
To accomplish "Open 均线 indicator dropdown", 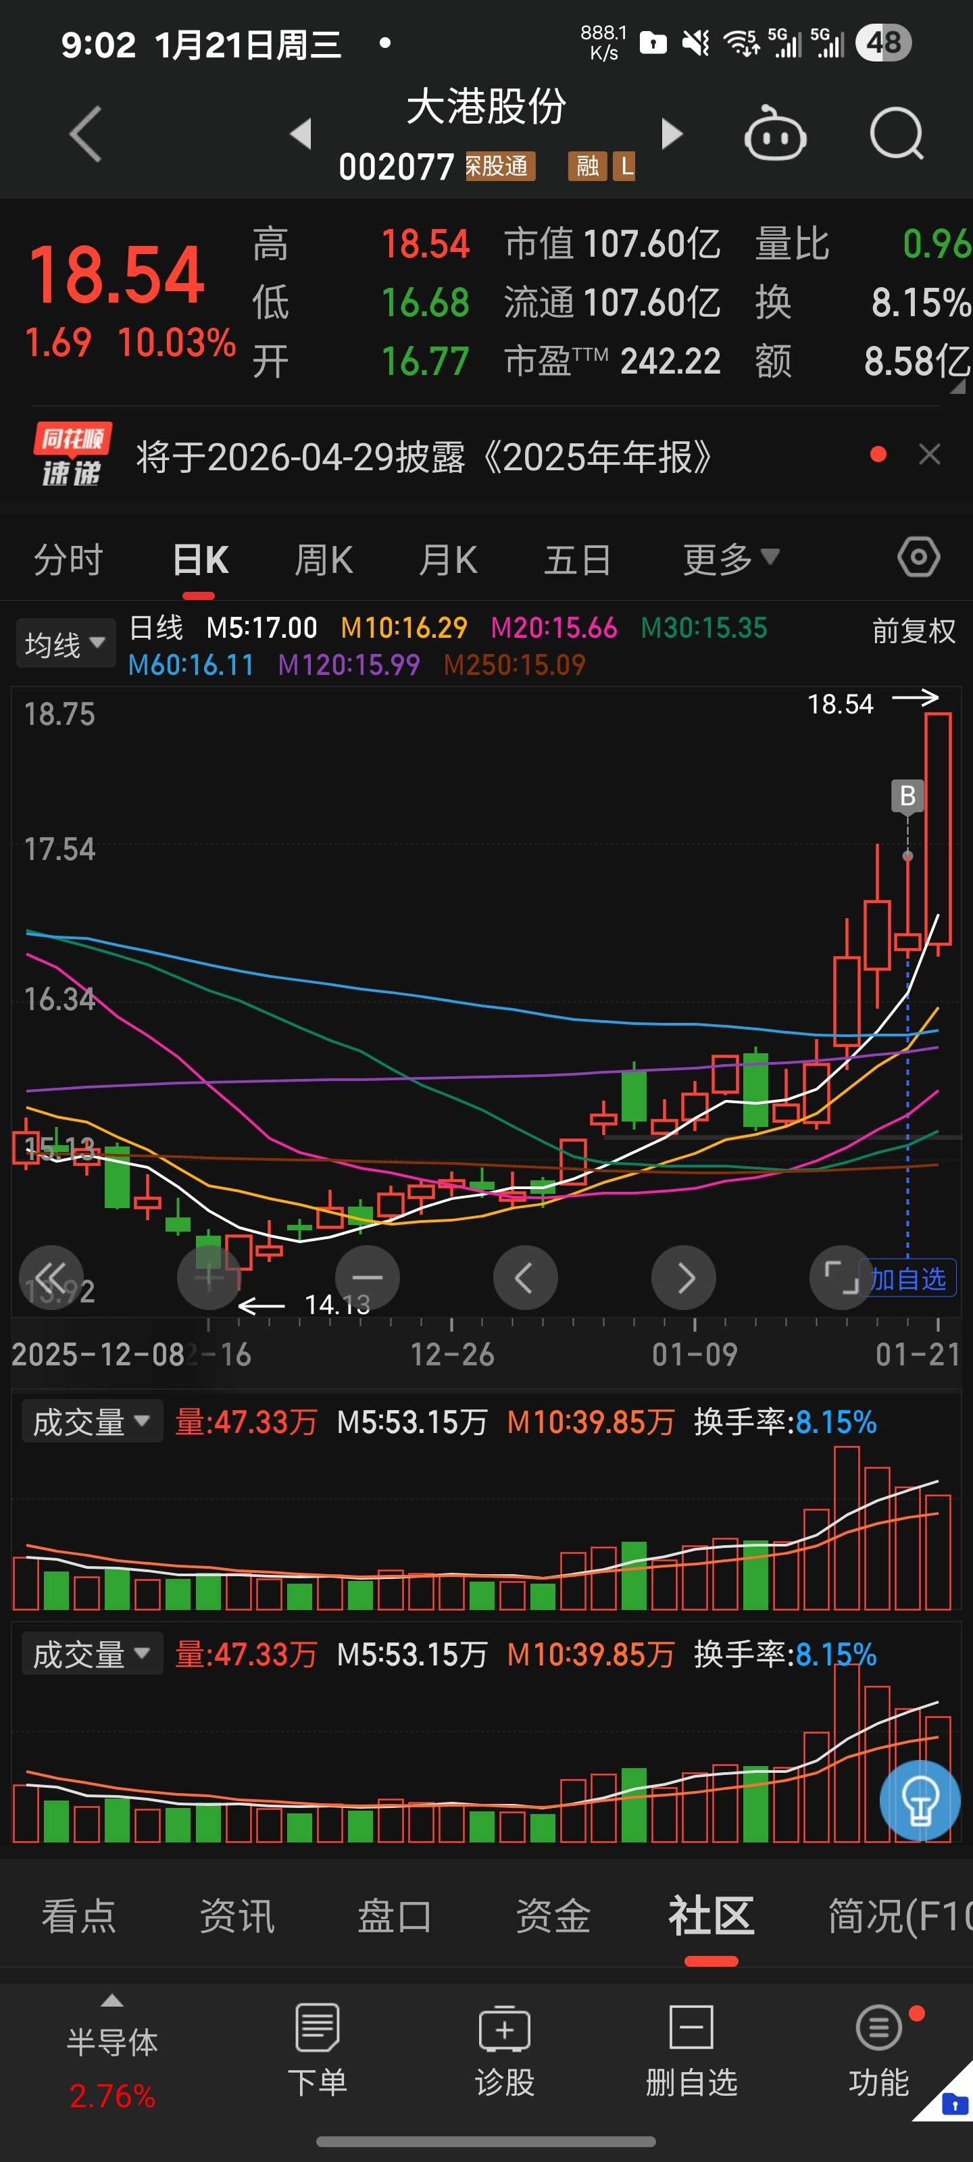I will point(66,644).
